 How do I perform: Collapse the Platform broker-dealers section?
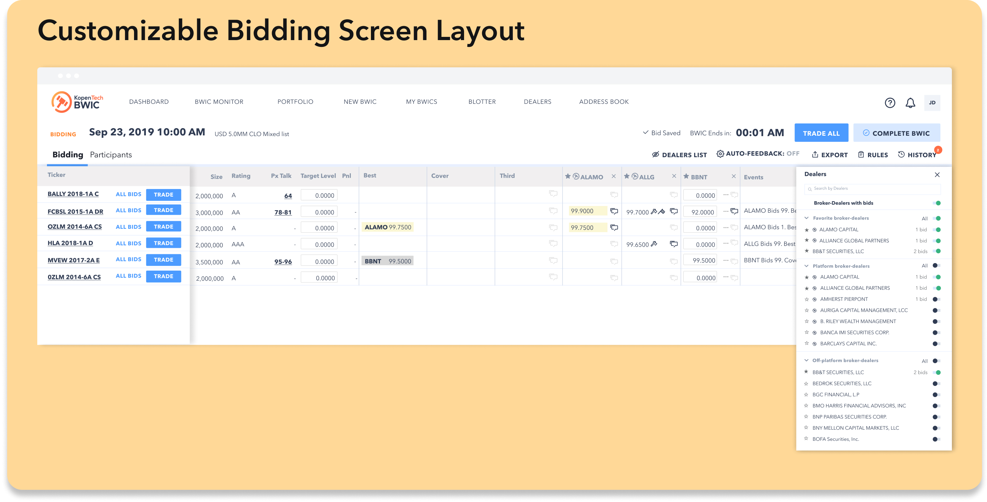click(806, 266)
